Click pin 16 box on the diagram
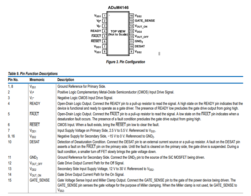This screenshot has width=251, height=196. 132,15
